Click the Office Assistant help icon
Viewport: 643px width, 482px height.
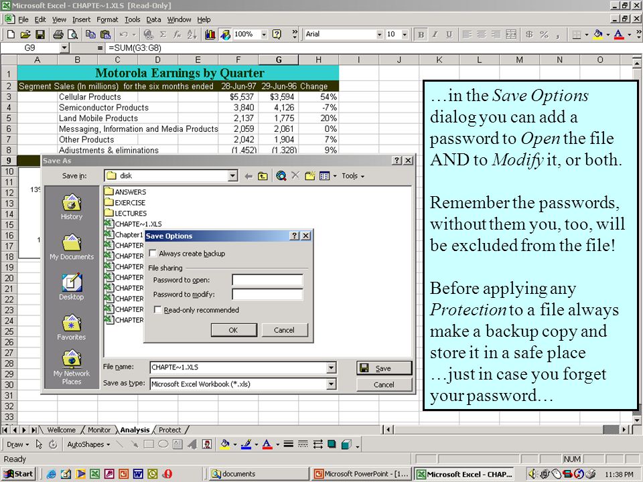click(x=277, y=34)
